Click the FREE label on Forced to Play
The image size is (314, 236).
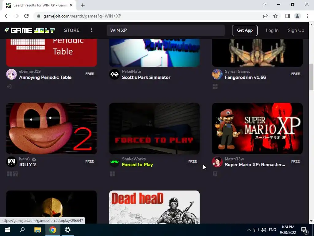[193, 161]
